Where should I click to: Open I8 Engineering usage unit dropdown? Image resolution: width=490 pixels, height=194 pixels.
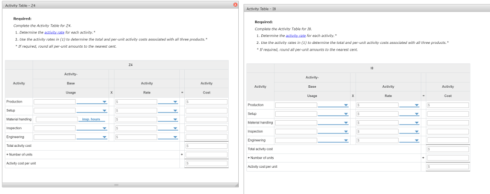[333, 141]
